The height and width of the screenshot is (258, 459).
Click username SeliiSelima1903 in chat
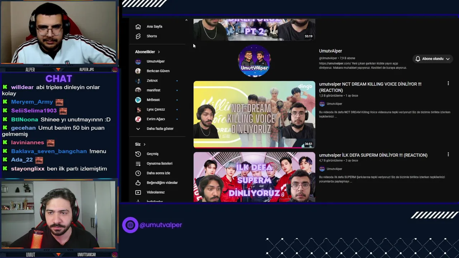[x=34, y=111]
